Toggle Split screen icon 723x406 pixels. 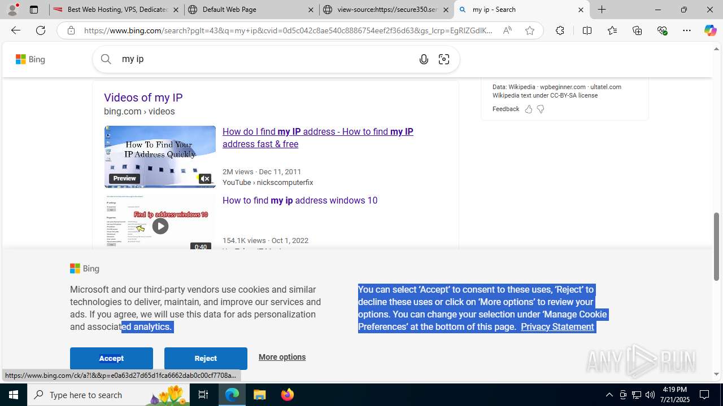[587, 30]
